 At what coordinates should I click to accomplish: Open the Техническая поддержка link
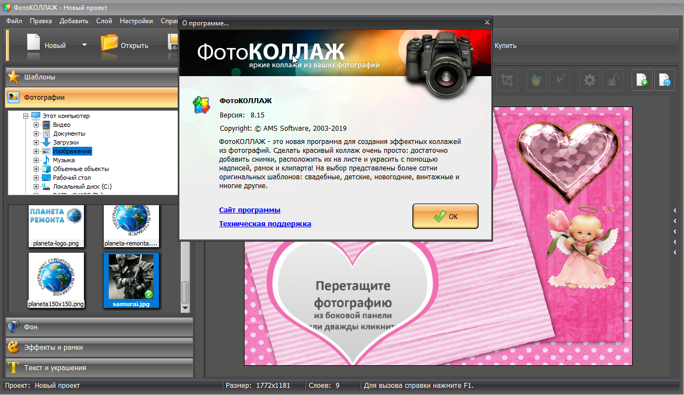265,224
